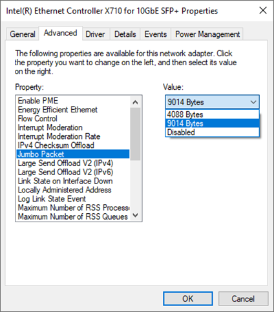Switch to the General tab

(x=23, y=34)
